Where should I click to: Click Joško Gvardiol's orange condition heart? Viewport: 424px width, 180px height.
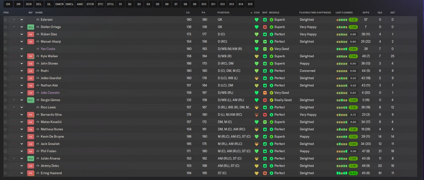click(256, 78)
